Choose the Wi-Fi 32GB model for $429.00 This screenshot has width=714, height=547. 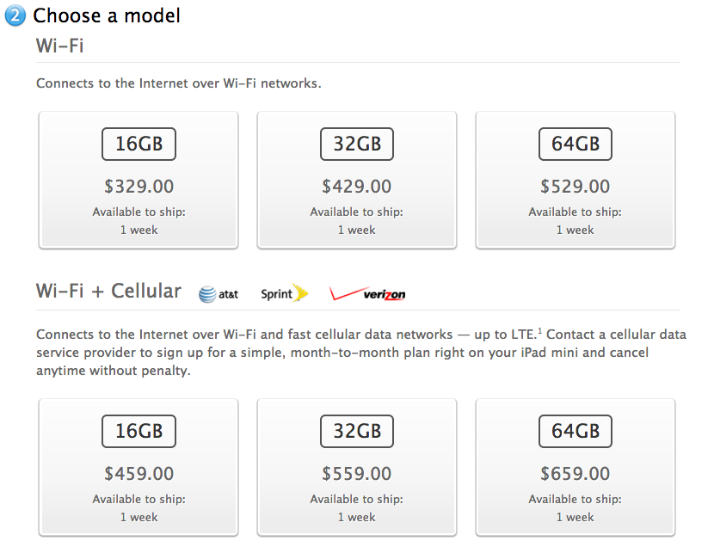pyautogui.click(x=357, y=180)
